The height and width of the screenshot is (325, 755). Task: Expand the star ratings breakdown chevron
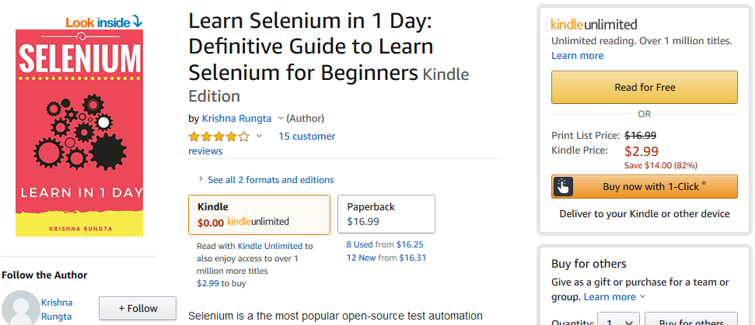[259, 137]
